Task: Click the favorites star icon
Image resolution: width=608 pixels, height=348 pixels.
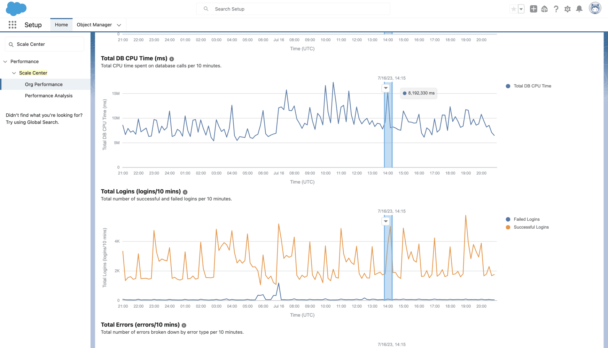Action: [x=514, y=9]
